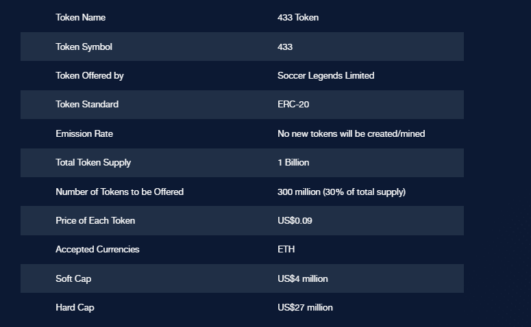This screenshot has width=531, height=327.
Task: Click the Token Standard label
Action: pos(87,105)
